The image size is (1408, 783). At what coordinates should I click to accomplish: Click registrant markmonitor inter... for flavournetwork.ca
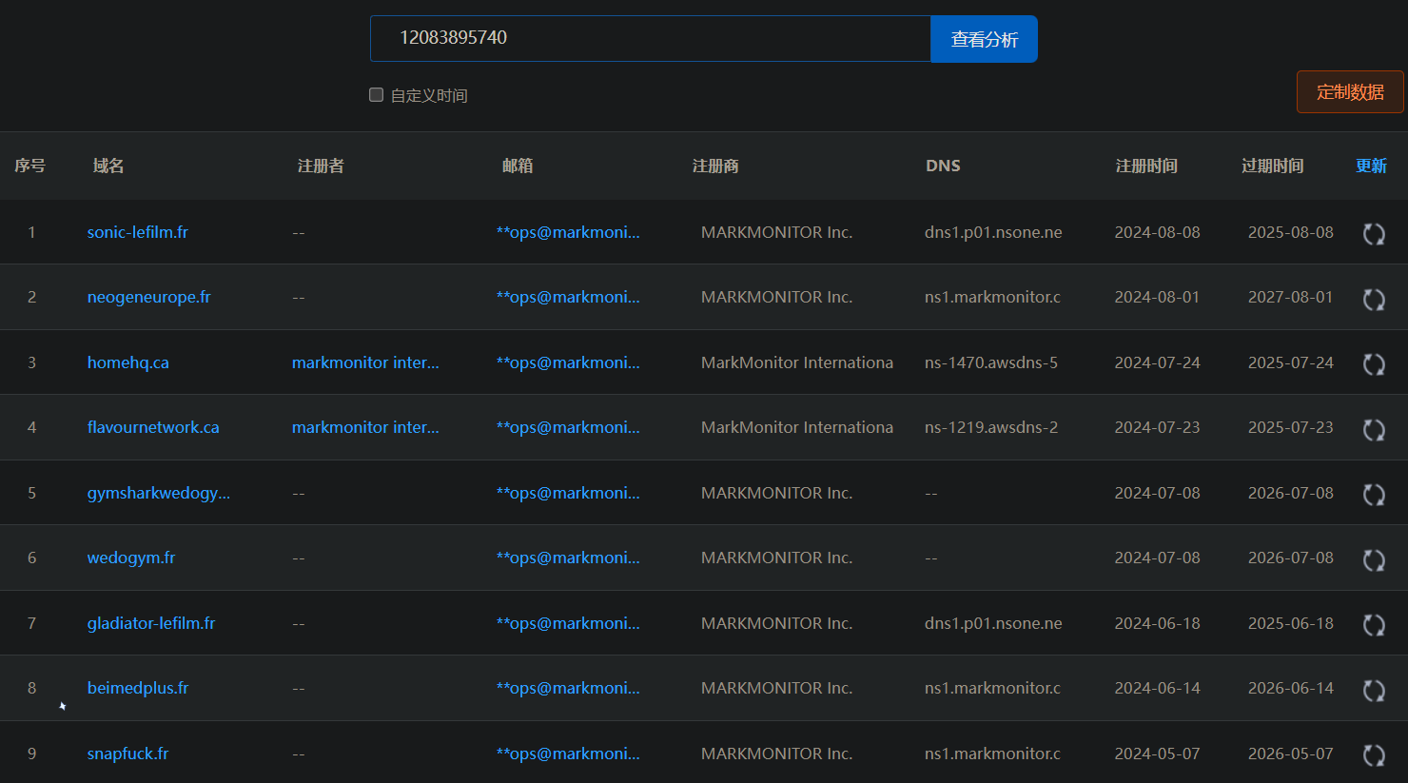[x=365, y=427]
